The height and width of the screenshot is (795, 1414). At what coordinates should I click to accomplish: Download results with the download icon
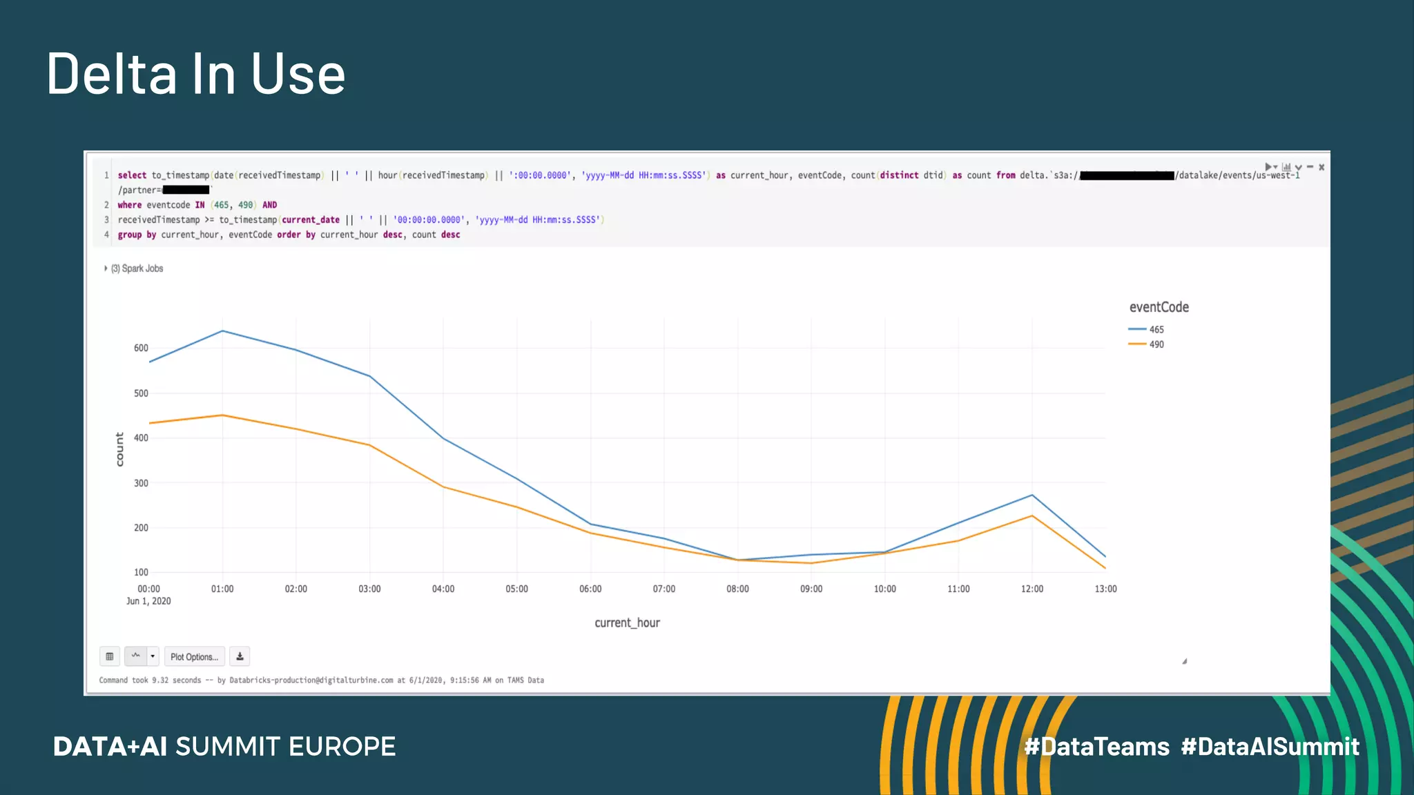pyautogui.click(x=240, y=656)
